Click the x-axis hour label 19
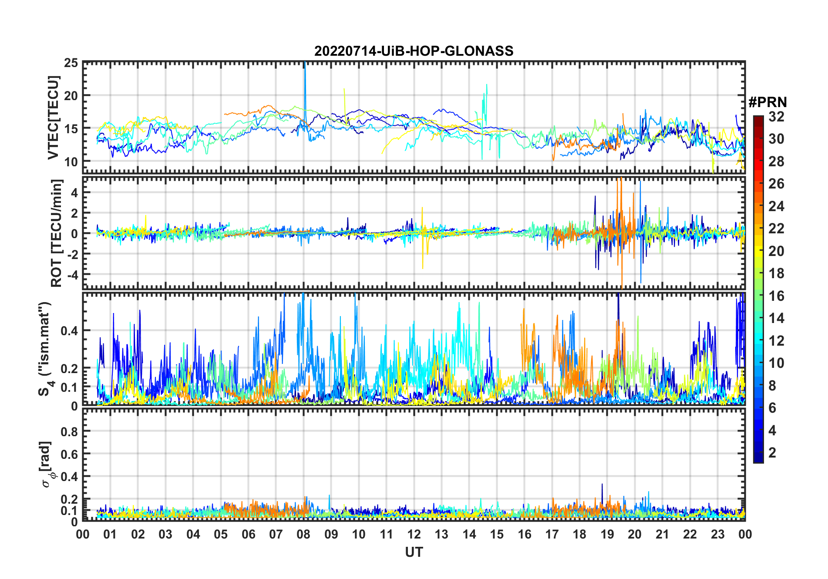The image size is (828, 579). 607,534
